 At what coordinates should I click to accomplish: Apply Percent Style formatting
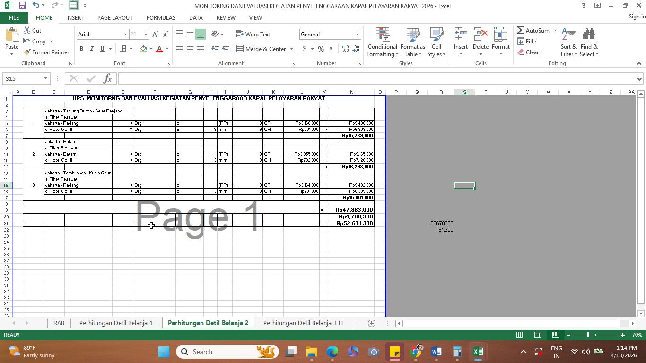click(321, 49)
